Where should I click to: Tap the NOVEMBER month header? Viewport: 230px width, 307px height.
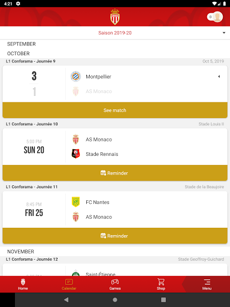(x=20, y=251)
